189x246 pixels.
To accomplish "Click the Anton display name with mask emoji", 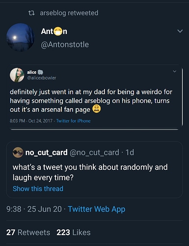I will tap(54, 31).
